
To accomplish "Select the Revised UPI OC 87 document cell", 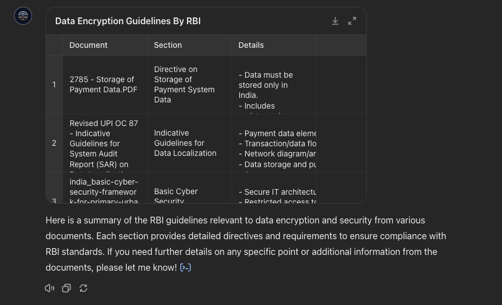I will click(x=104, y=143).
